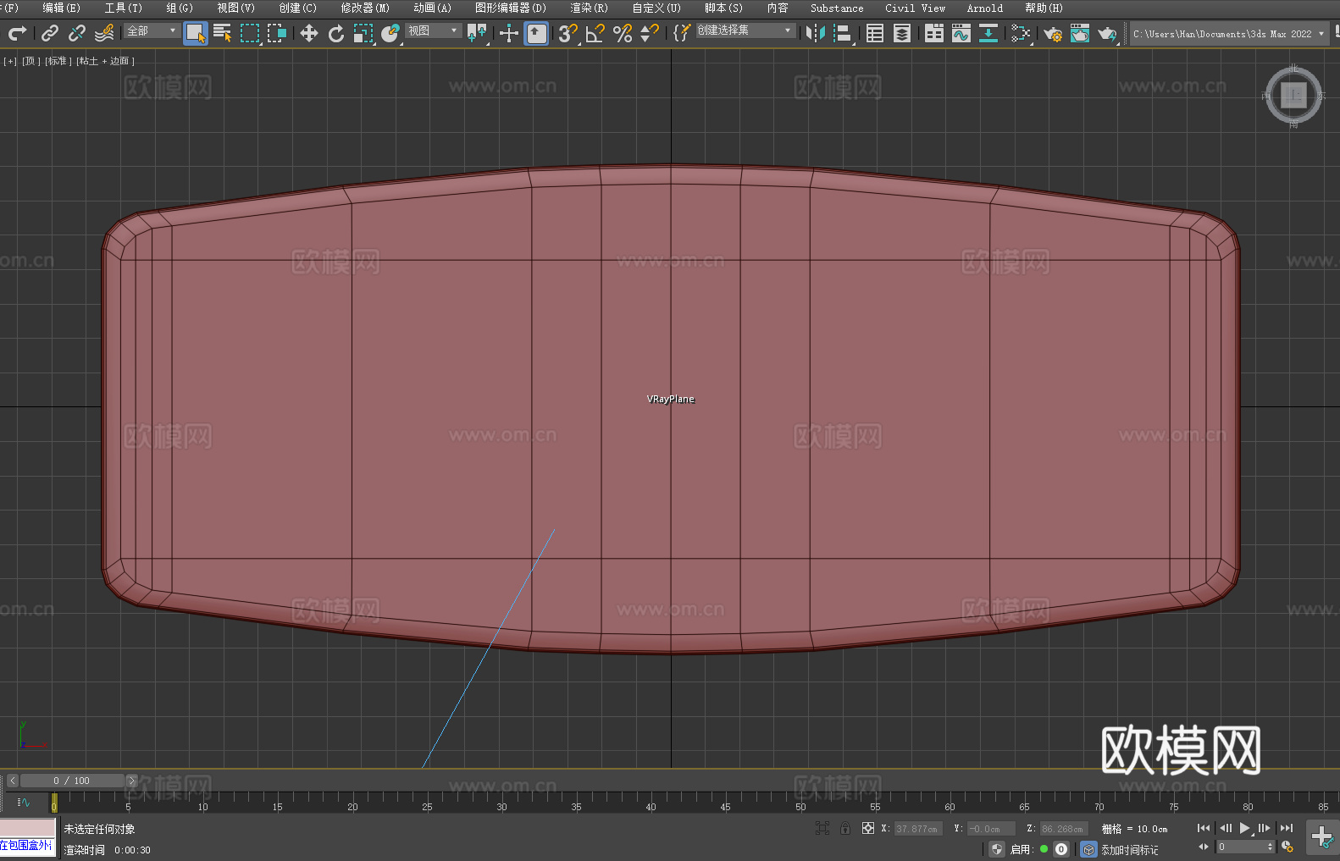Screen dimensions: 1340x861
Task: Open the 编辑(E) menu
Action: [x=61, y=8]
